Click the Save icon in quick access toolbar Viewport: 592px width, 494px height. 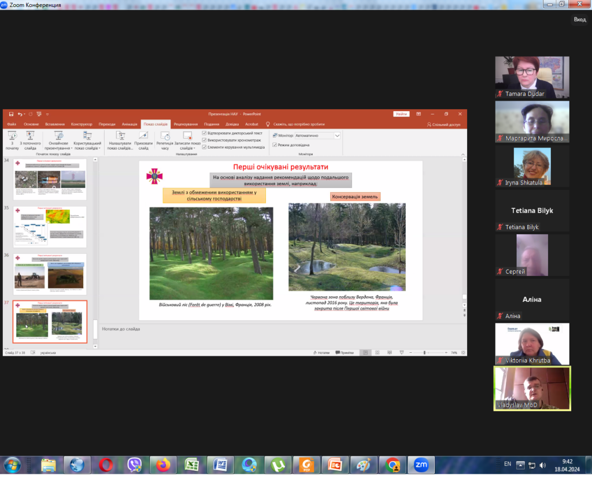point(12,114)
